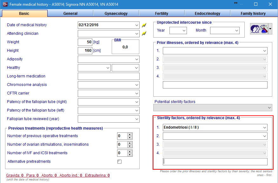Open sterility factor 1 Endometriosi dropdown
This screenshot has width=278, height=183.
click(215, 127)
